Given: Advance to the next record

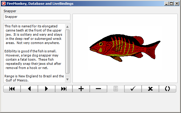Looking at the screenshot, I should pyautogui.click(x=47, y=89).
